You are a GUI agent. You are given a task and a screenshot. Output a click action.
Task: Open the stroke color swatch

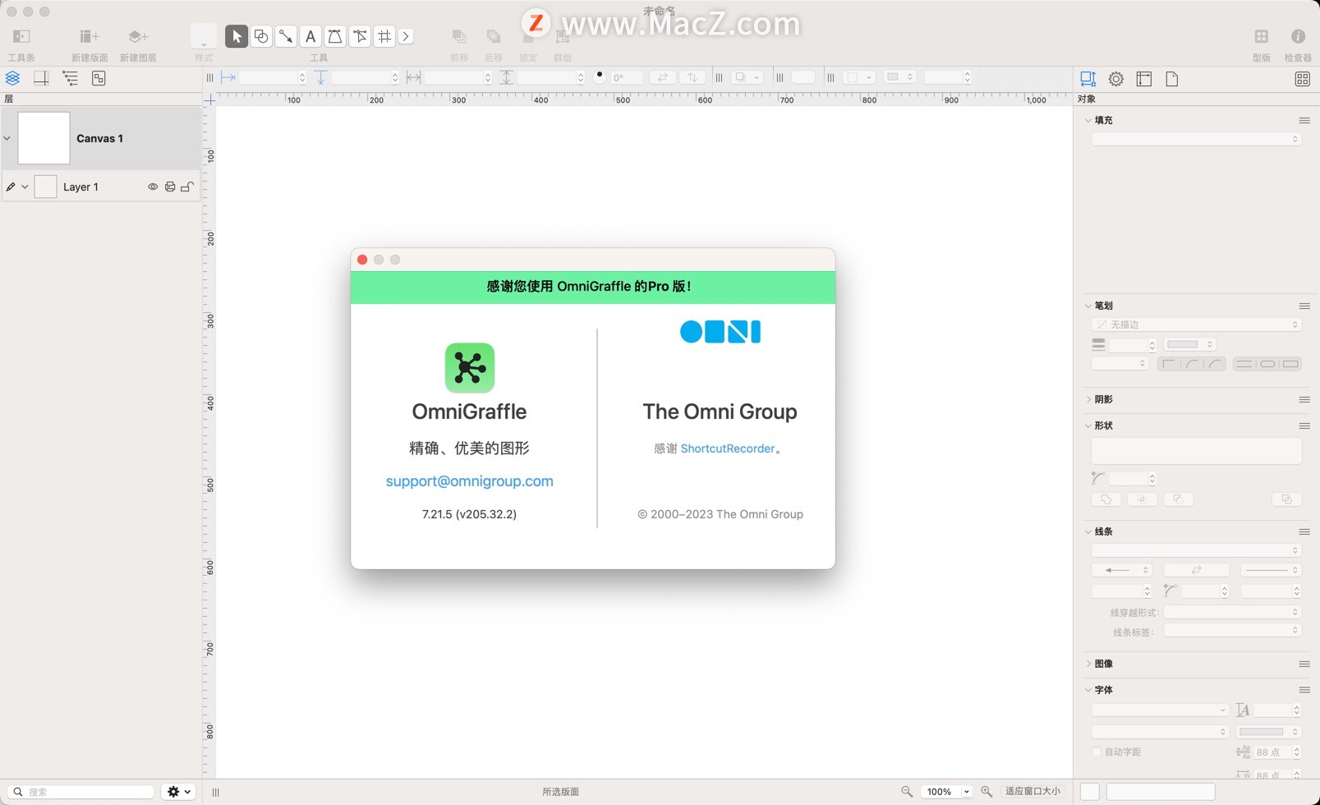click(x=1189, y=344)
